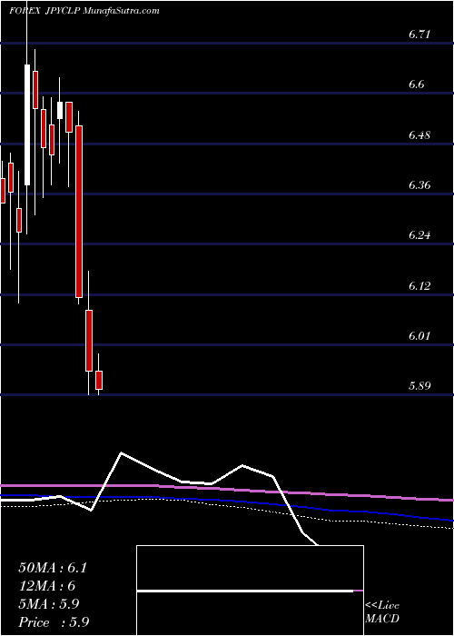Select the 6.12 price level label
The height and width of the screenshot is (636, 454).
pyautogui.click(x=419, y=286)
